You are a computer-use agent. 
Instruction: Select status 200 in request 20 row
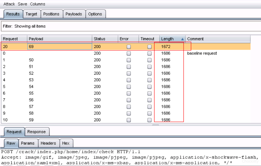pos(97,47)
